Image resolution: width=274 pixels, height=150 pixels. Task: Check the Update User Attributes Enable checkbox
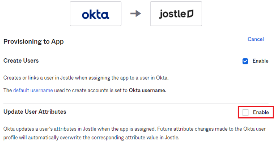(245, 113)
